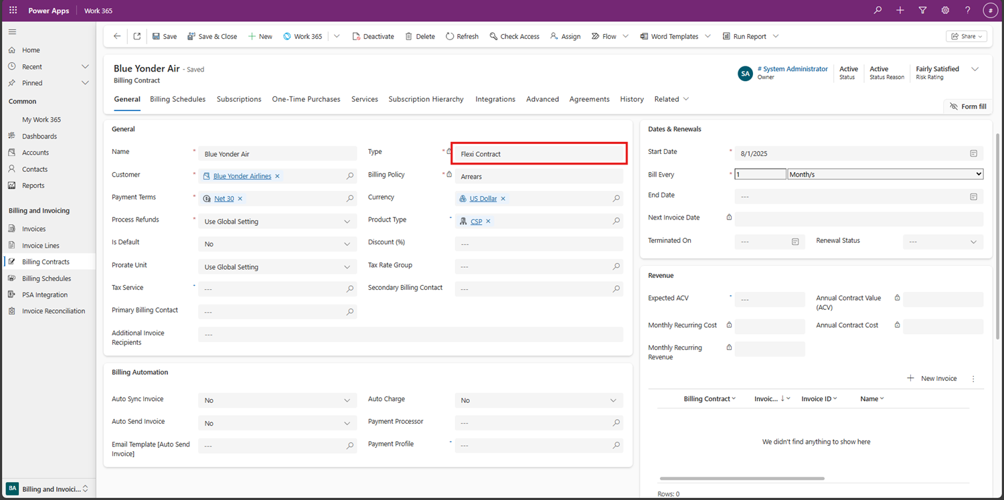This screenshot has width=1004, height=500.
Task: Click Save in the command bar
Action: click(164, 36)
